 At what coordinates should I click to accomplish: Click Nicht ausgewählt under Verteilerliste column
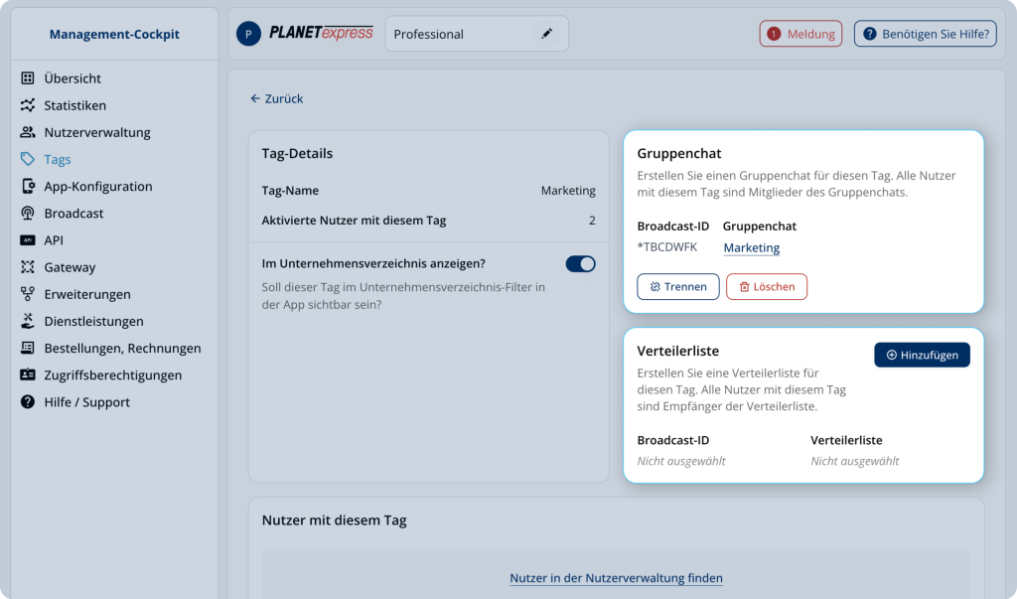click(x=855, y=461)
